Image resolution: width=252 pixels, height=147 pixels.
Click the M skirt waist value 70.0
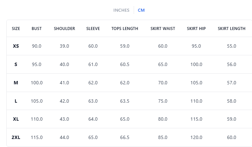pyautogui.click(x=163, y=83)
